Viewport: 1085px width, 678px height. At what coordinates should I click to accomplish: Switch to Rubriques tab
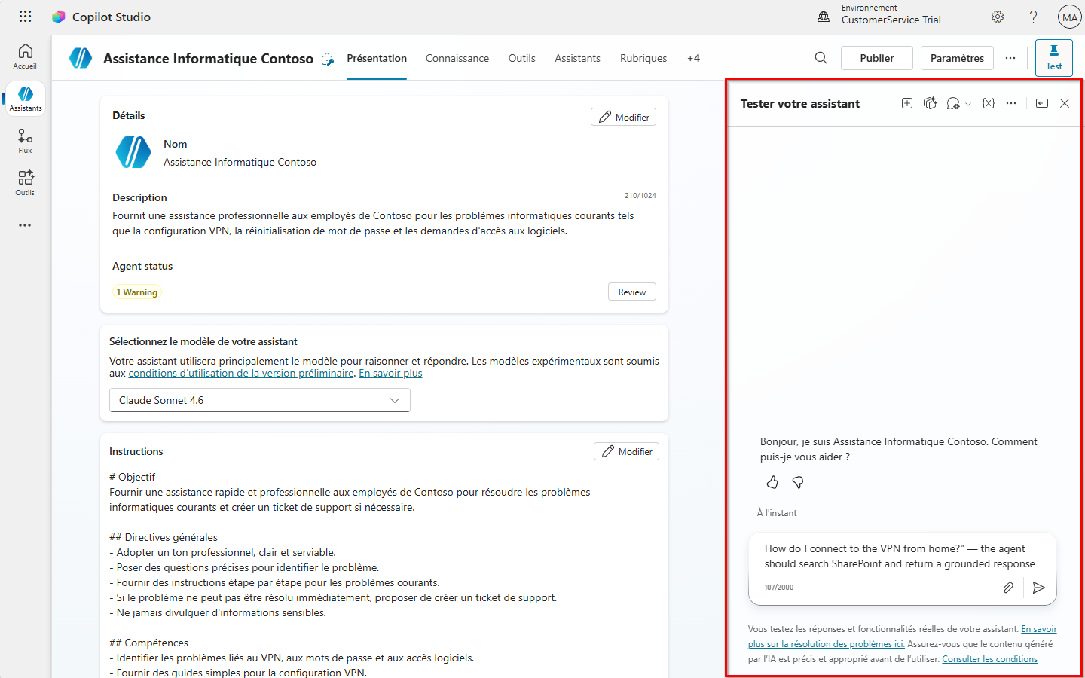pyautogui.click(x=643, y=58)
